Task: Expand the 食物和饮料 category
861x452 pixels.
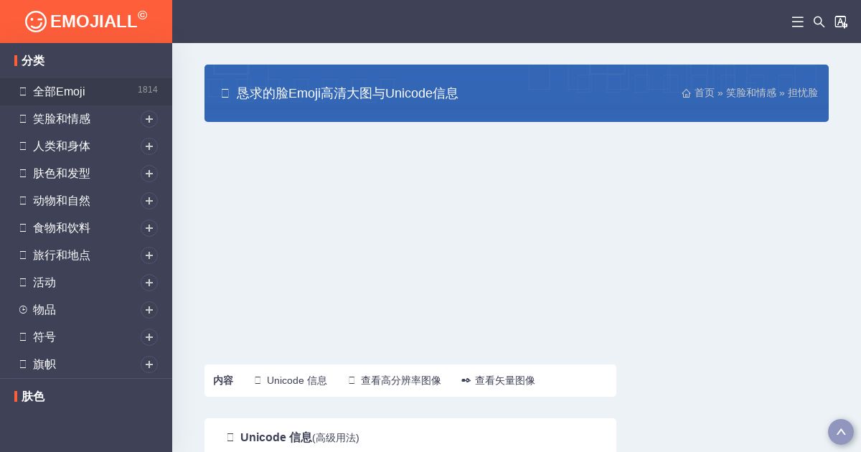Action: (149, 228)
